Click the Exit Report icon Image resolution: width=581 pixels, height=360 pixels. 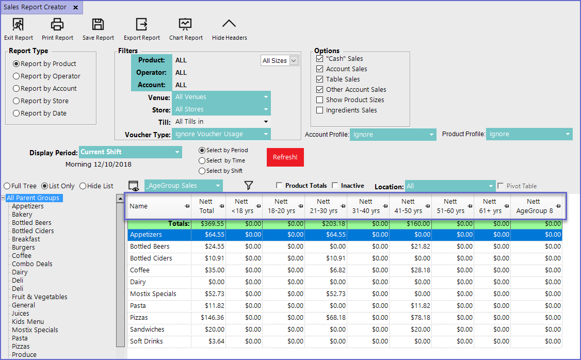[x=18, y=24]
